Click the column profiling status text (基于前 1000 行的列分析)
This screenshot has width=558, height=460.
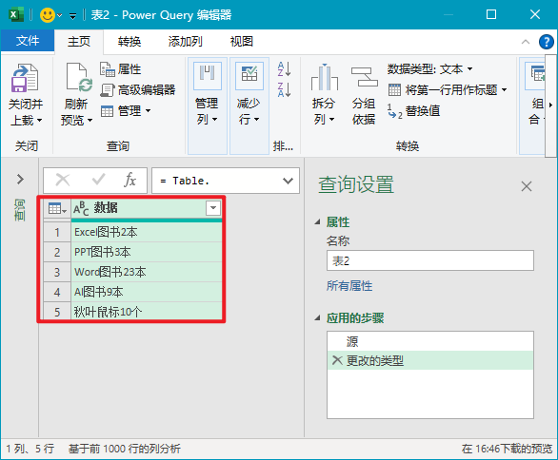(125, 449)
